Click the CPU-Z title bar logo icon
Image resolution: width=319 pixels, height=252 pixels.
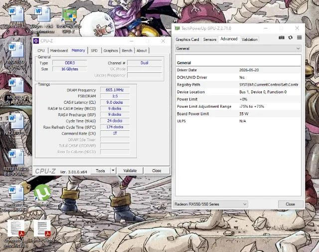(36, 41)
